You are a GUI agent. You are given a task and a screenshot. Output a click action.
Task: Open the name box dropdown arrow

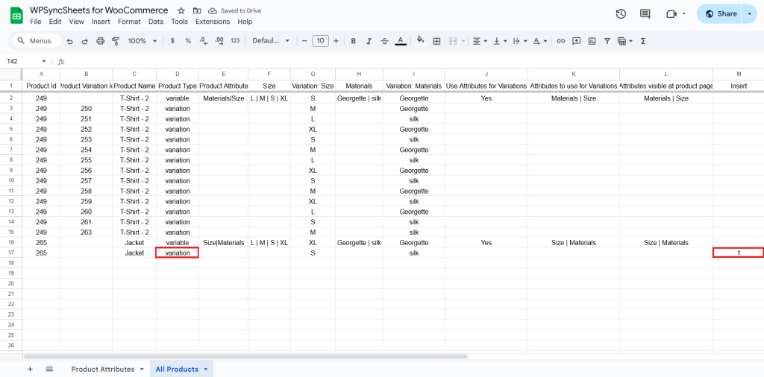(x=44, y=61)
